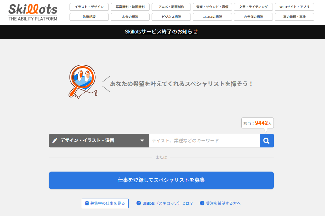Expand the デザイン・イラスト・漫画 category dropdown
This screenshot has width=325, height=216.
coord(98,141)
